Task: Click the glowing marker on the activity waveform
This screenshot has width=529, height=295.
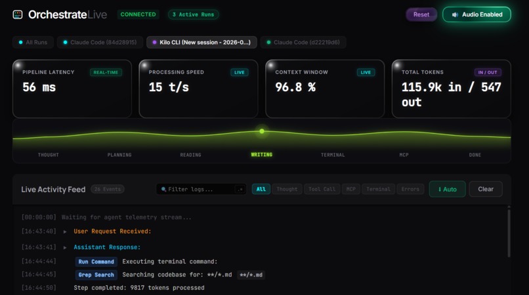Action: point(262,131)
